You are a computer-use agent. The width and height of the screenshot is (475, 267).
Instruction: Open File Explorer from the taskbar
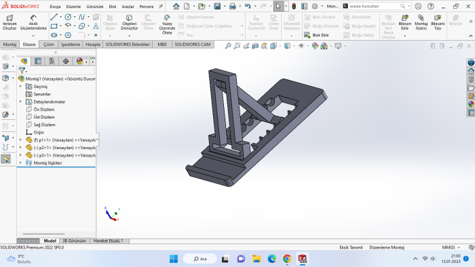[x=256, y=259]
